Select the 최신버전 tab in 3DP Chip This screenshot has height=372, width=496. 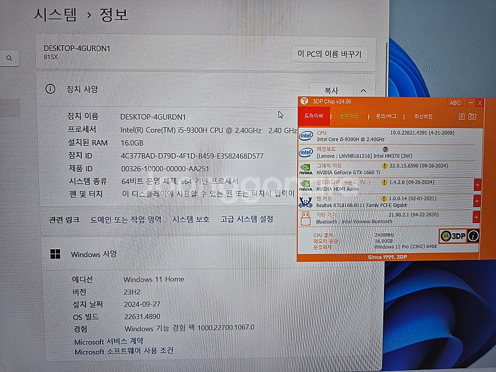pyautogui.click(x=423, y=117)
